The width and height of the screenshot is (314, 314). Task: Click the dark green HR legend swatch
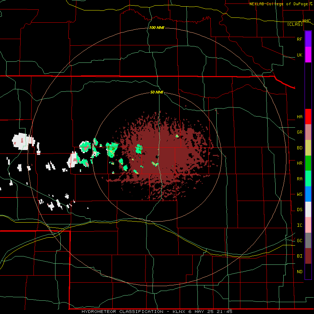tap(308, 163)
